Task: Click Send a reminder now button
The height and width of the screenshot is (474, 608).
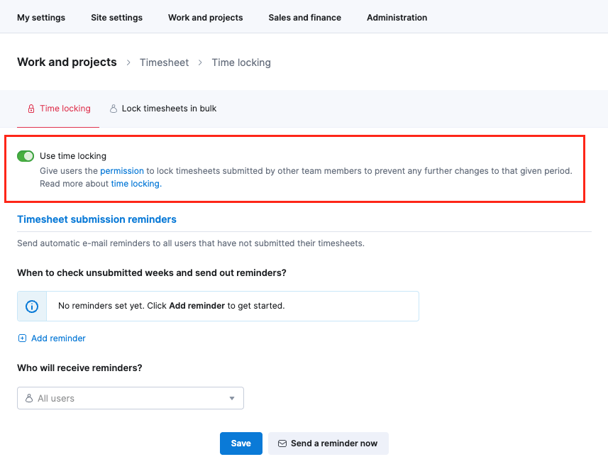Action: [x=328, y=443]
